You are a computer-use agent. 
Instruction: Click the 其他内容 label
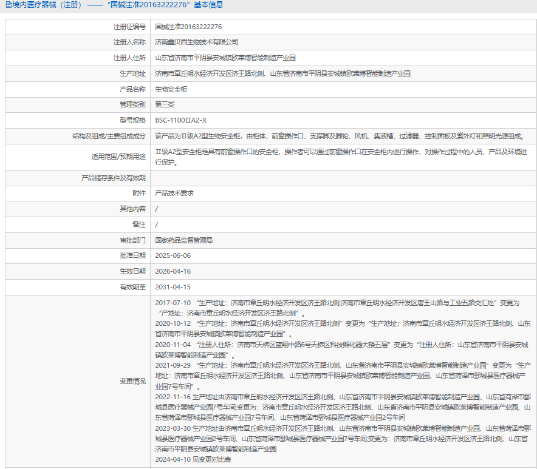(132, 209)
